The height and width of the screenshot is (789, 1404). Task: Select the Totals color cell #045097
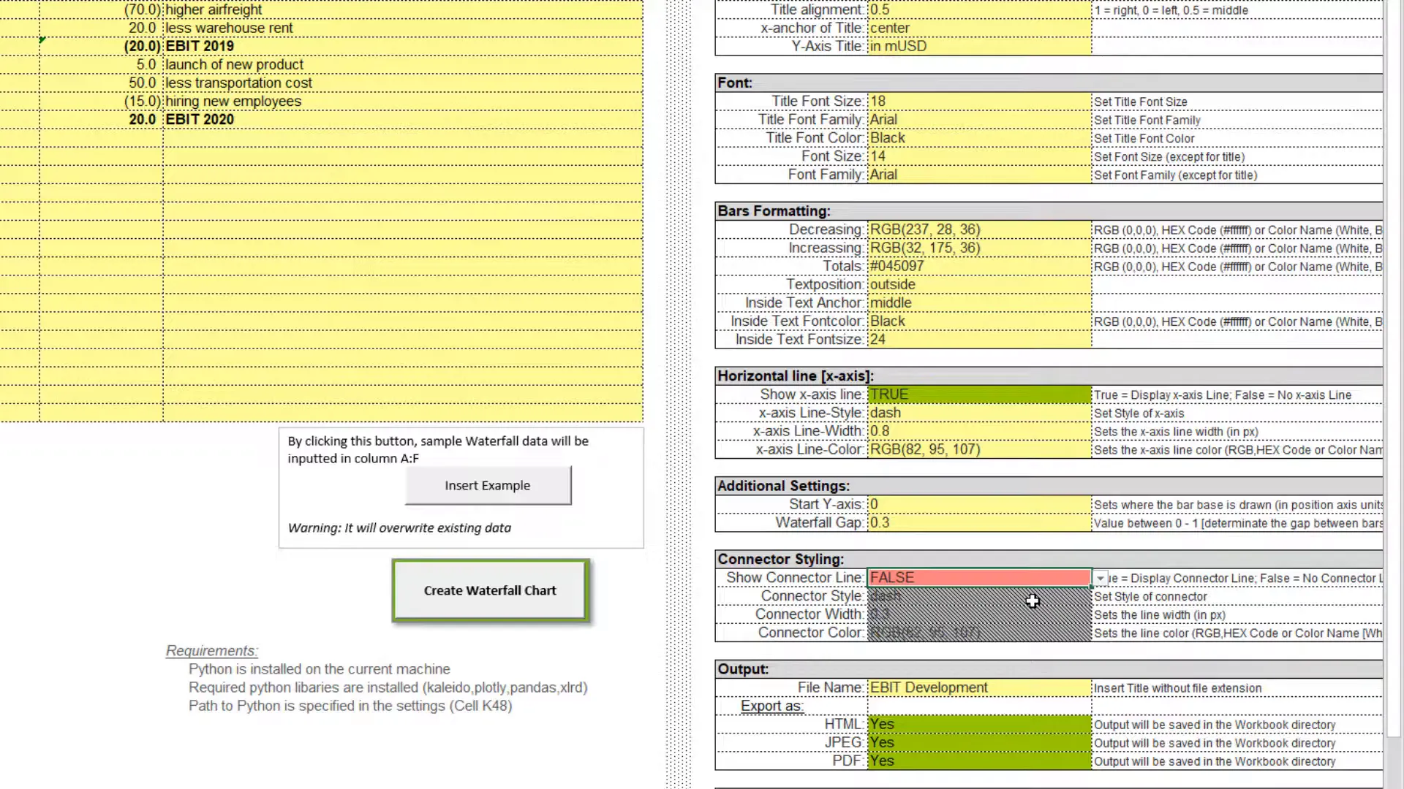coord(978,266)
